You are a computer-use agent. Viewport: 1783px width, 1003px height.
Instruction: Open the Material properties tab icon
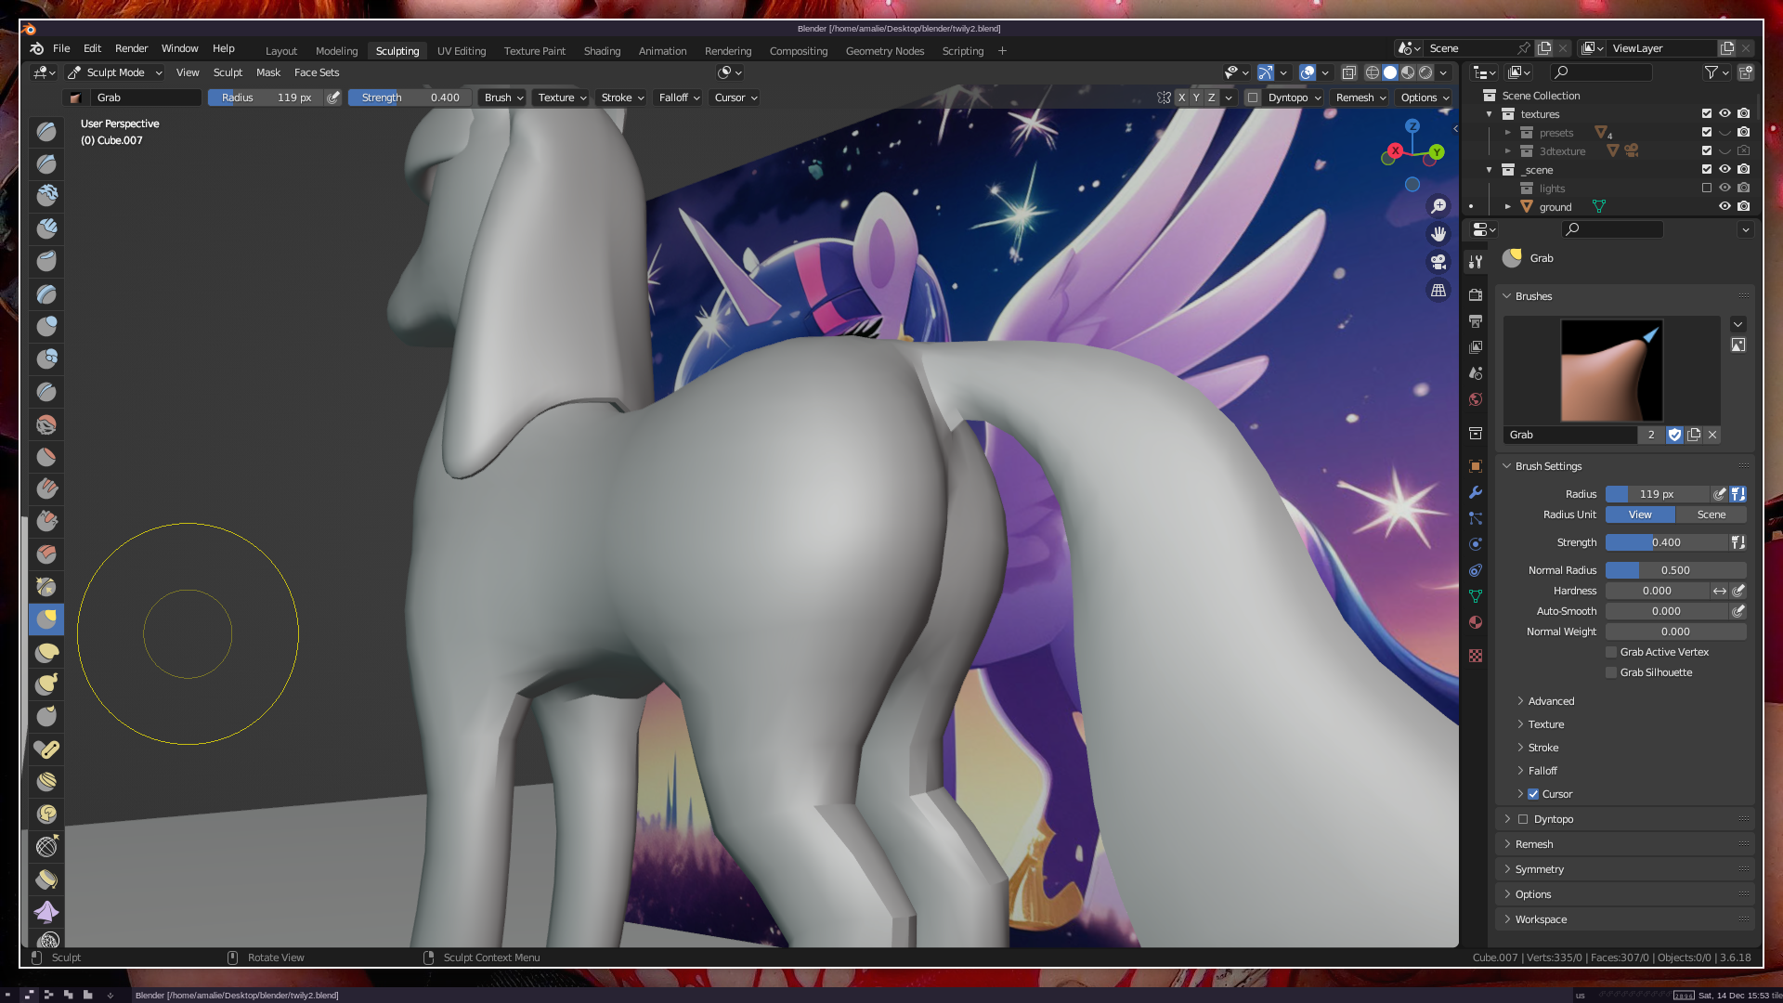pos(1476,622)
